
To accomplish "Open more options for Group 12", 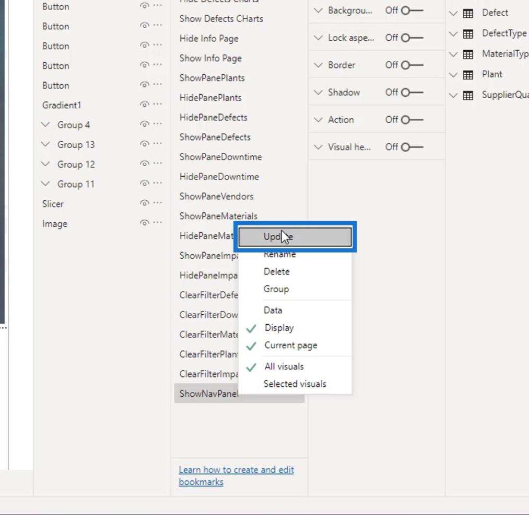I will point(158,164).
